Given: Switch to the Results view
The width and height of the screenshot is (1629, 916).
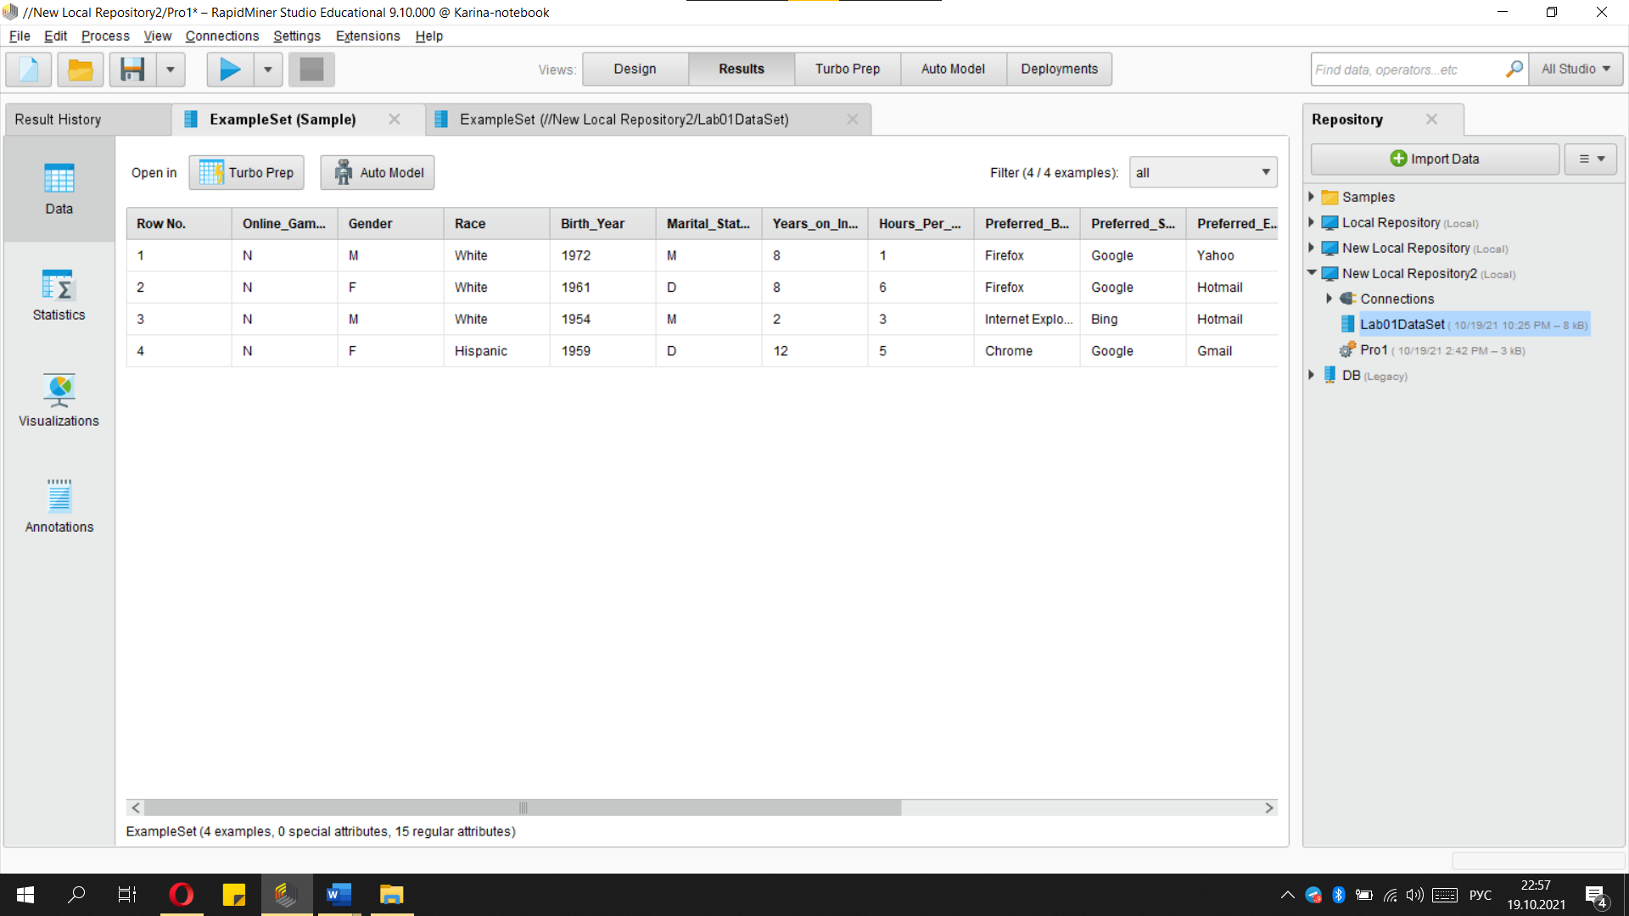Looking at the screenshot, I should point(742,69).
